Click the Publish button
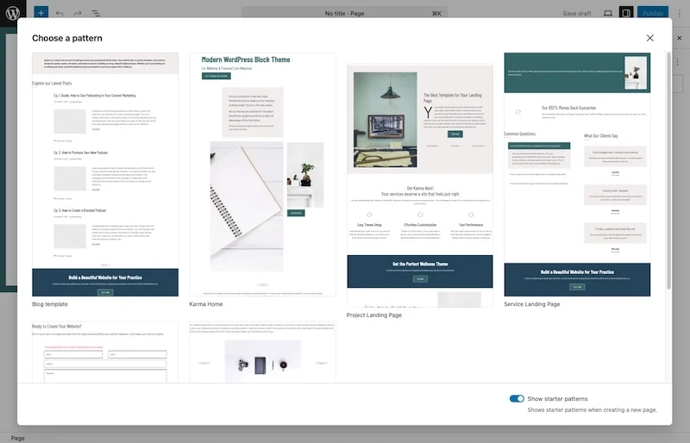Viewport: 690px width, 443px height. pyautogui.click(x=653, y=13)
